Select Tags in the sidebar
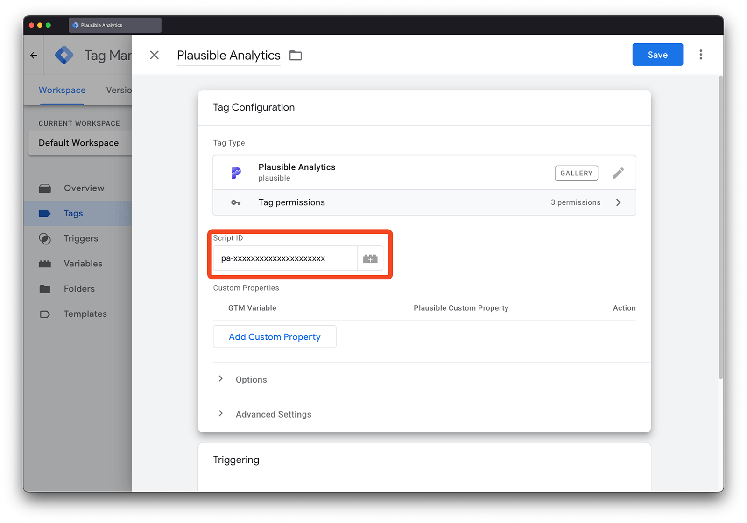The width and height of the screenshot is (747, 523). [x=73, y=213]
